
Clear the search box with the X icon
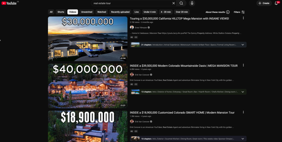pyautogui.click(x=174, y=3)
